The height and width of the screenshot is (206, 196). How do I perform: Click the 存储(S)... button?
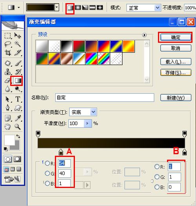click(176, 72)
